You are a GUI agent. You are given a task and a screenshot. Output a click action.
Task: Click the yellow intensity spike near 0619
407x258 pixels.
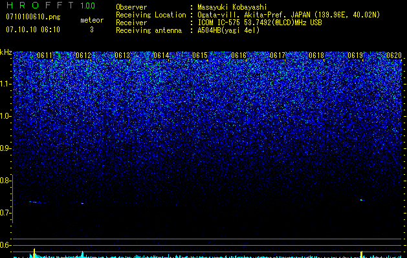pos(361,254)
